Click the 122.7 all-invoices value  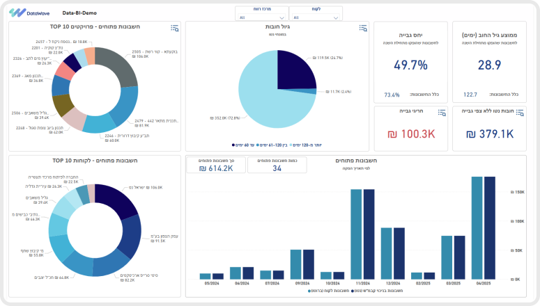pos(470,95)
